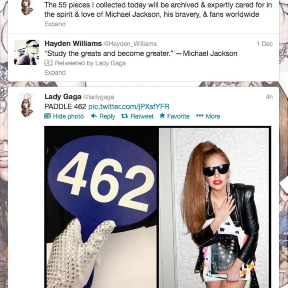Open the @Hayden_Williams handle link
This screenshot has width=288, height=288.
pos(130,44)
